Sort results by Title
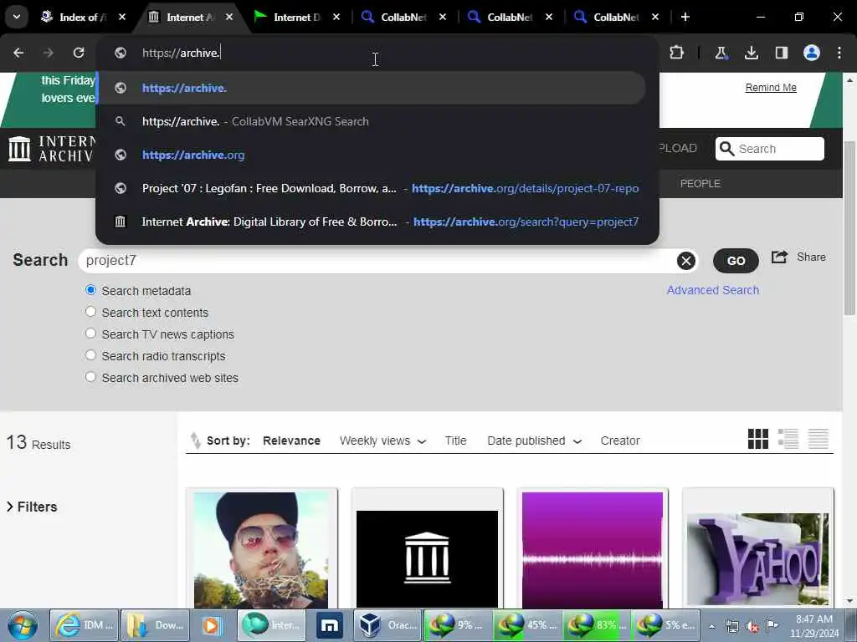The height and width of the screenshot is (642, 857). point(455,441)
